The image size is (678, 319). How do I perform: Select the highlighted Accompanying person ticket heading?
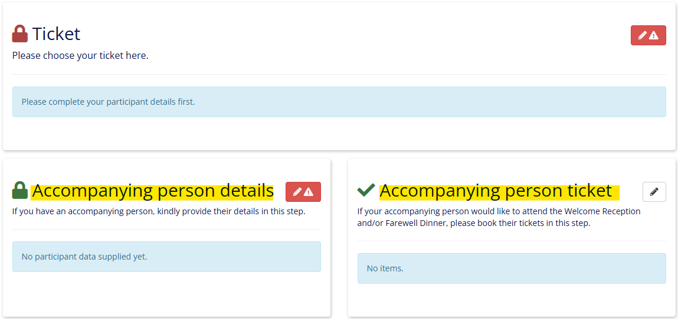(499, 191)
